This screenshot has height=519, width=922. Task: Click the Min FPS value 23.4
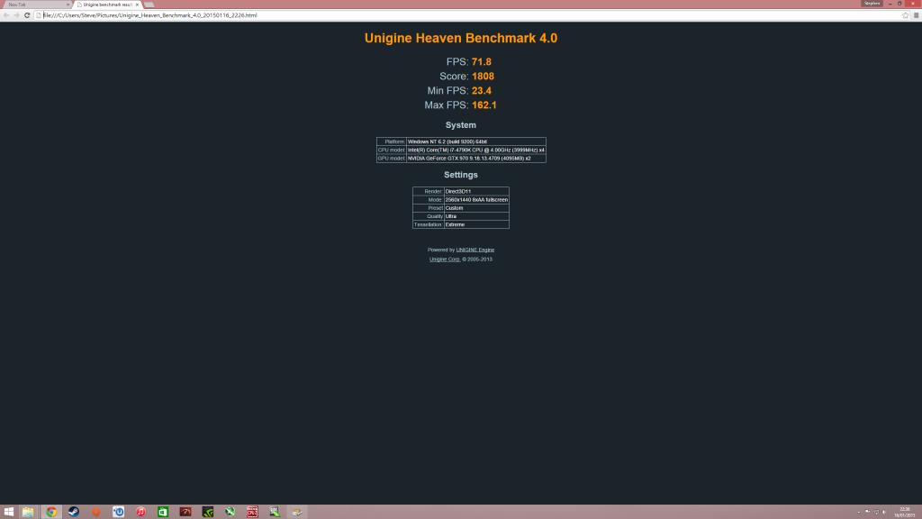tap(482, 91)
